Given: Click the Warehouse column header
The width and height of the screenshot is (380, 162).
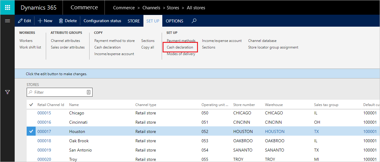Looking at the screenshot, I should tap(274, 105).
